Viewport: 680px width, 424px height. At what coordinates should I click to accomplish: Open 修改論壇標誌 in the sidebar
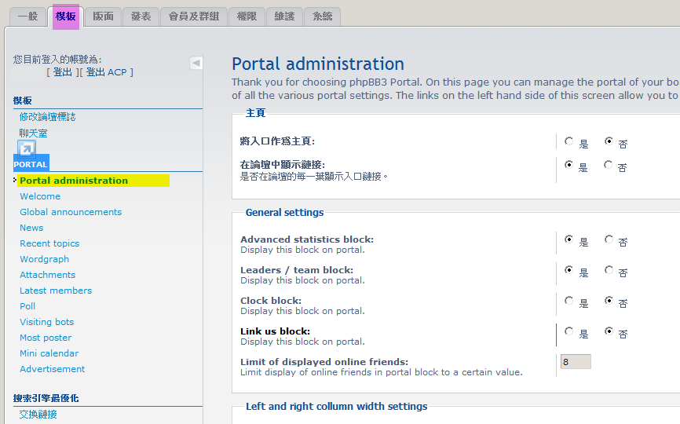coord(47,117)
